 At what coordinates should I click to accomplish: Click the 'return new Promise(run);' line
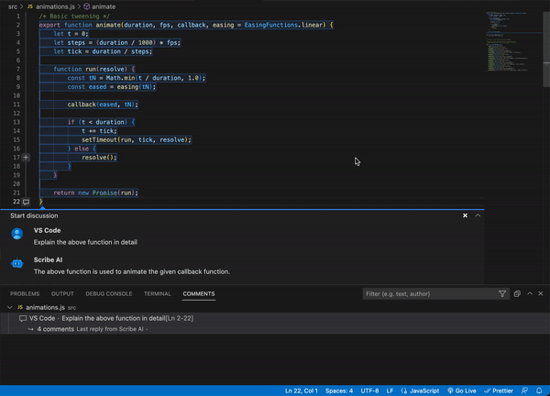click(x=95, y=192)
